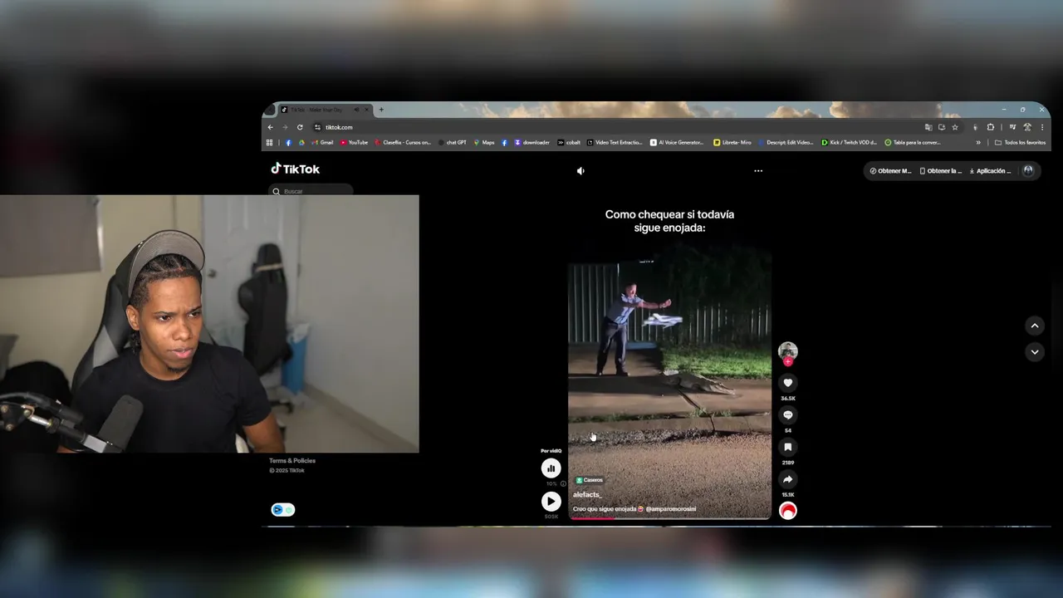Screen dimensions: 1063x598
Task: Click the Buscar search field
Action: [311, 191]
